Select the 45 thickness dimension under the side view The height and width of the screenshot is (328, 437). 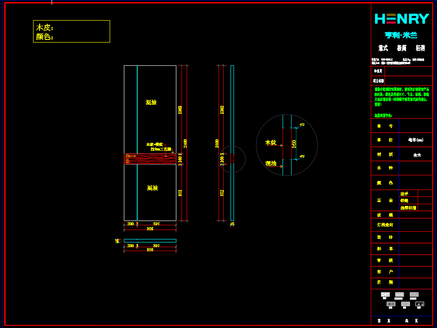click(x=232, y=224)
